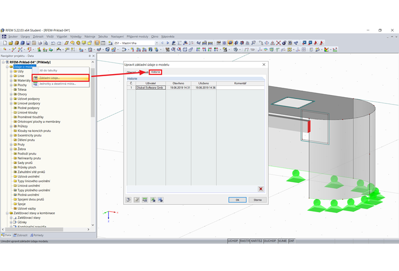The height and width of the screenshot is (271, 399).
Task: Close the Navigátor projektu panel
Action: coord(93,56)
